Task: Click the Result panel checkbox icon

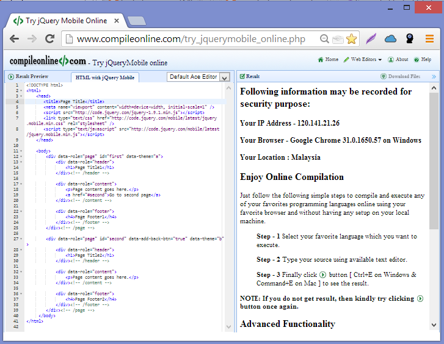Action: click(242, 76)
